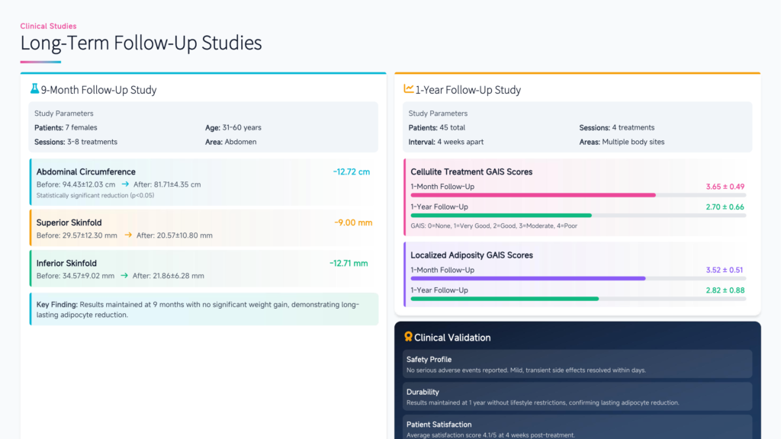Select the Clinical Studies section label
The height and width of the screenshot is (439, 781).
48,26
